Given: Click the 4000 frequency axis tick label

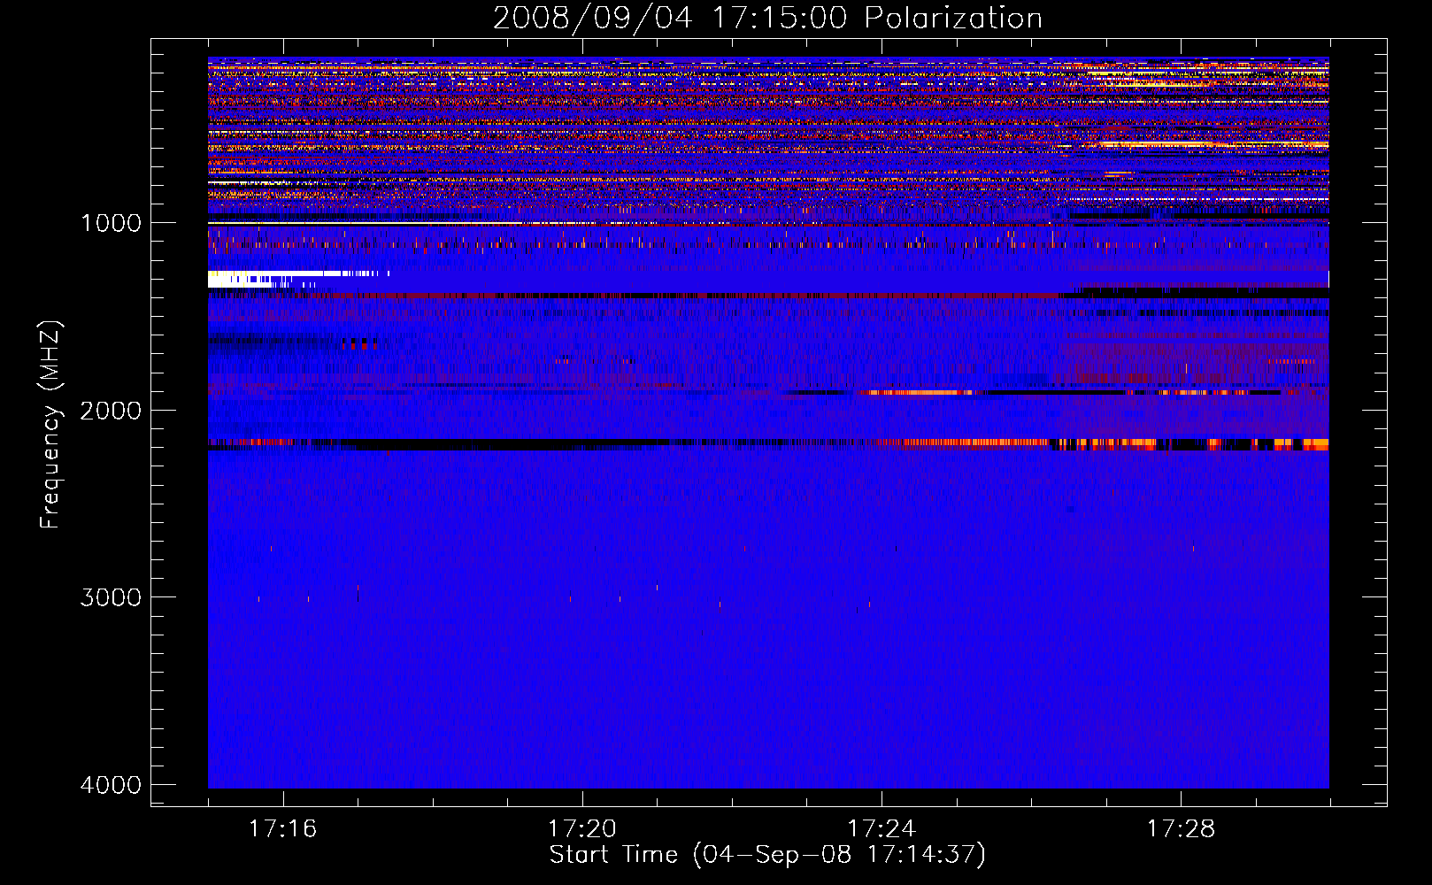Looking at the screenshot, I should [x=111, y=784].
